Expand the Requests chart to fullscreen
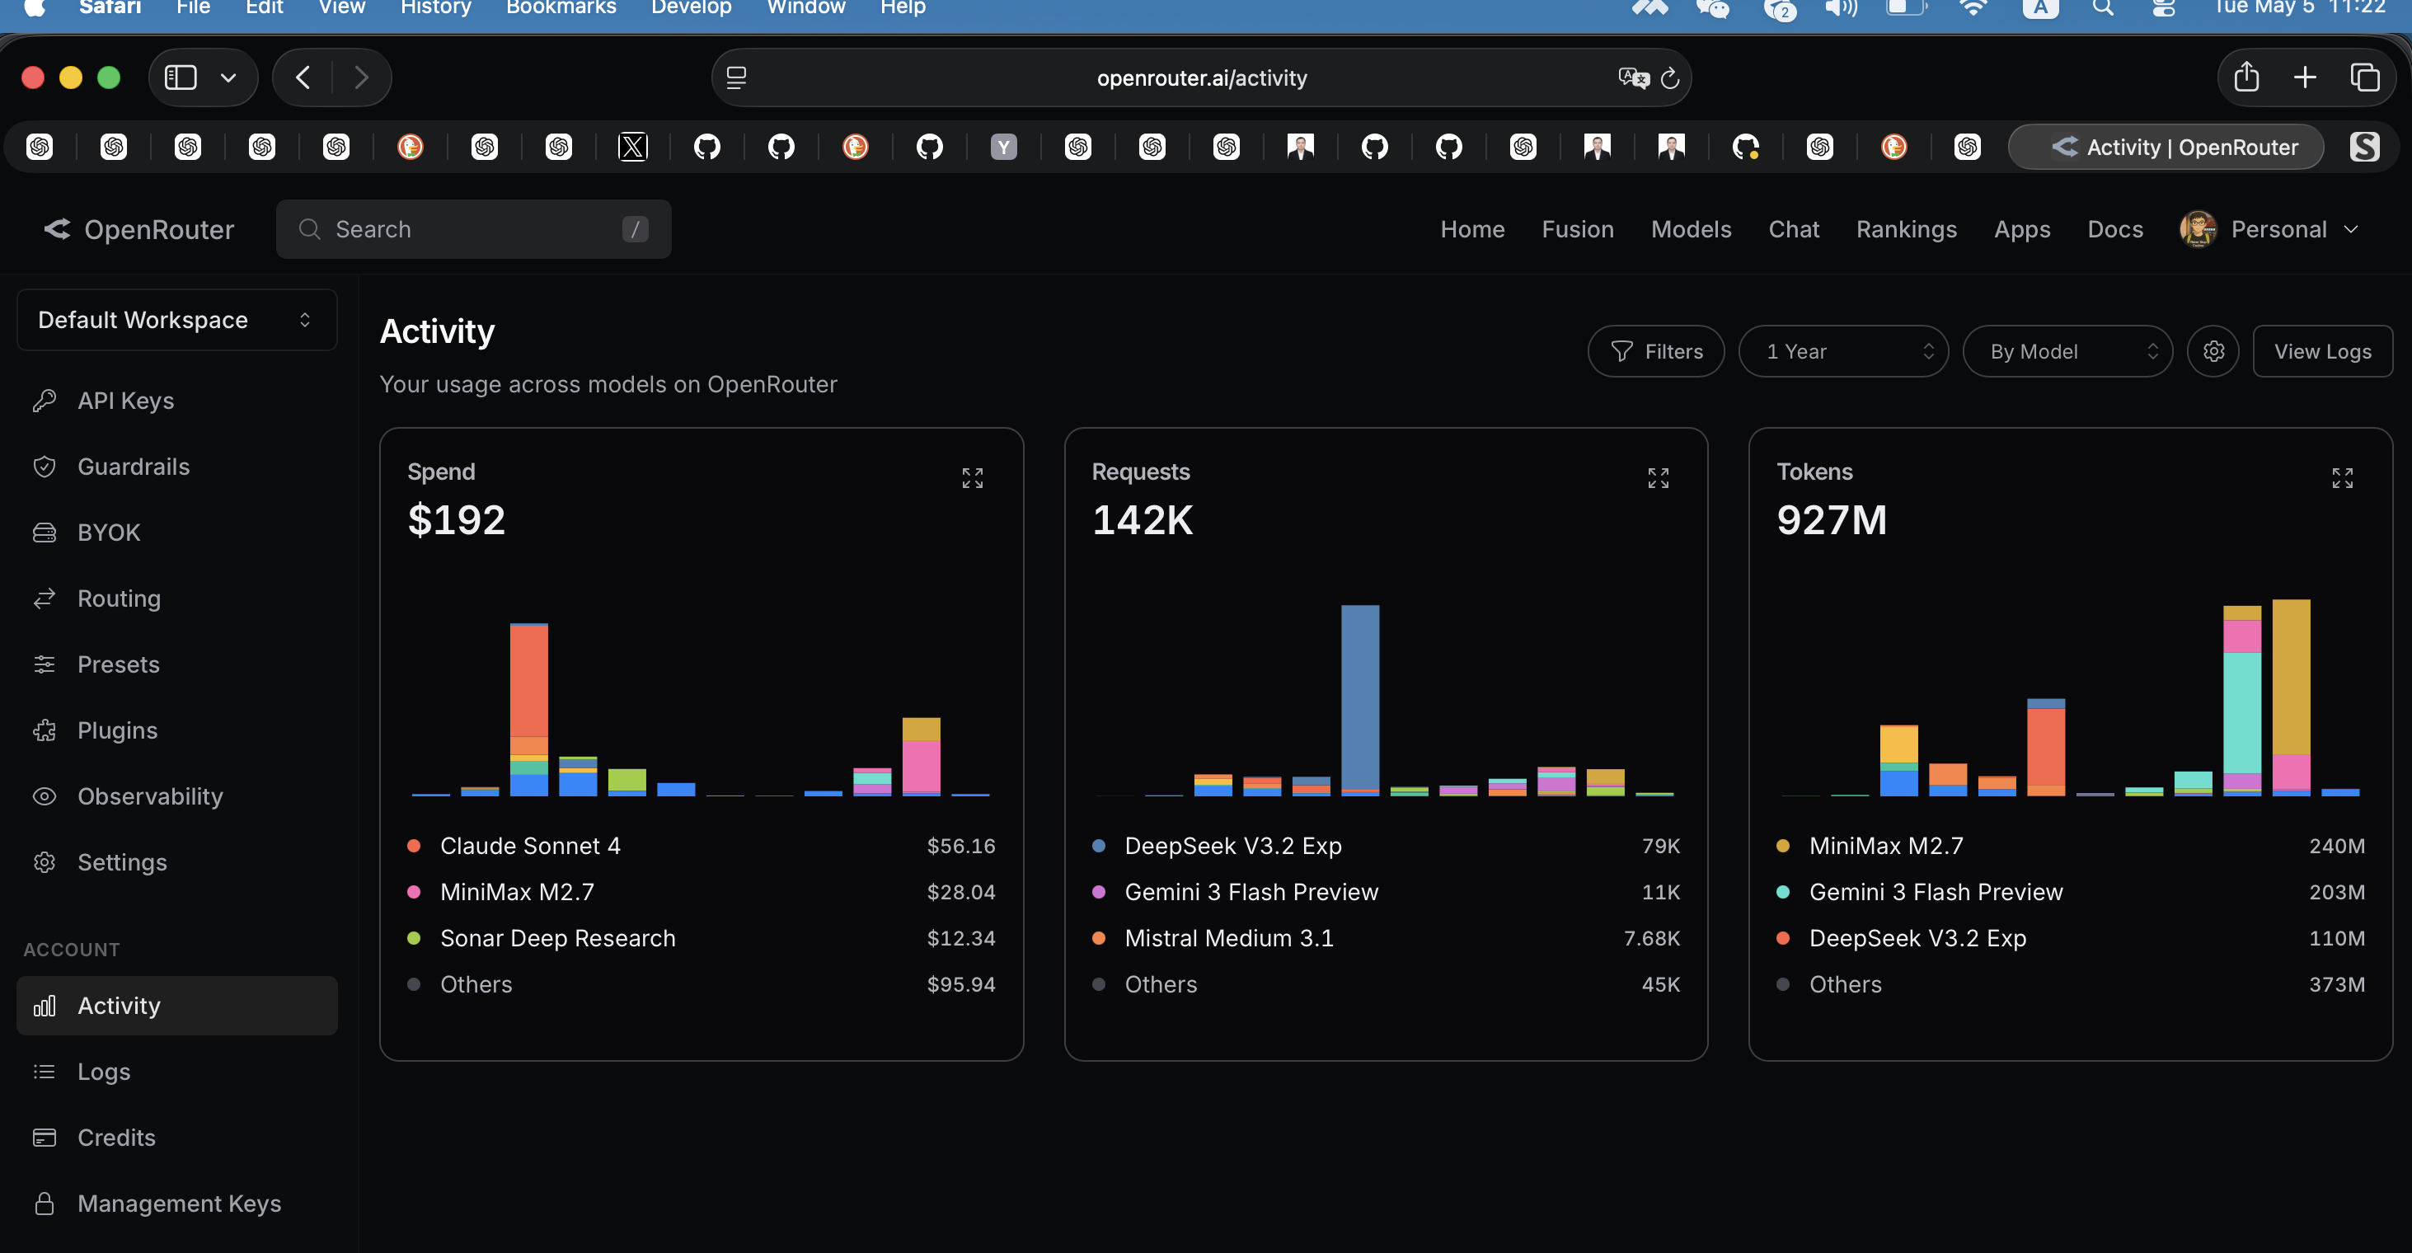The width and height of the screenshot is (2412, 1253). pos(1657,479)
